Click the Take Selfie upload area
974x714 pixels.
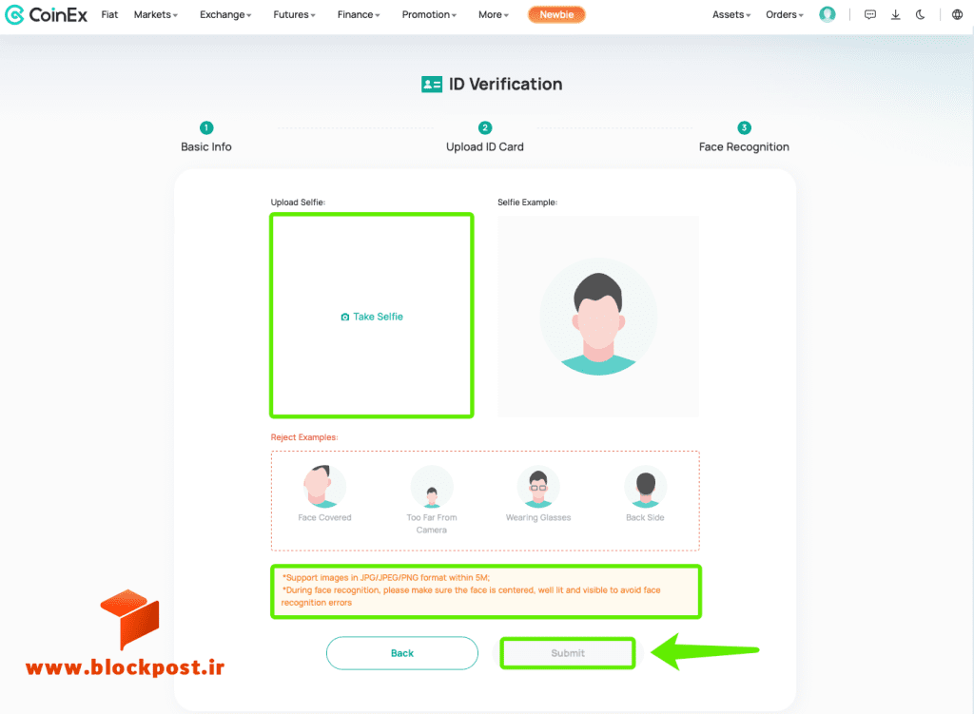tap(372, 316)
